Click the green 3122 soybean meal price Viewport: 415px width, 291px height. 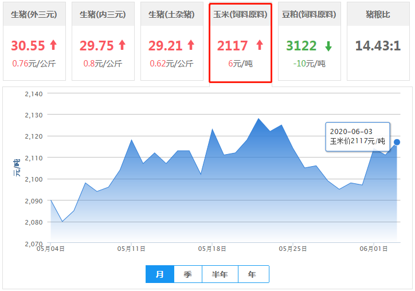pyautogui.click(x=302, y=46)
